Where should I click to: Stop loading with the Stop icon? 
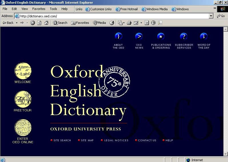pyautogui.click(x=32, y=23)
